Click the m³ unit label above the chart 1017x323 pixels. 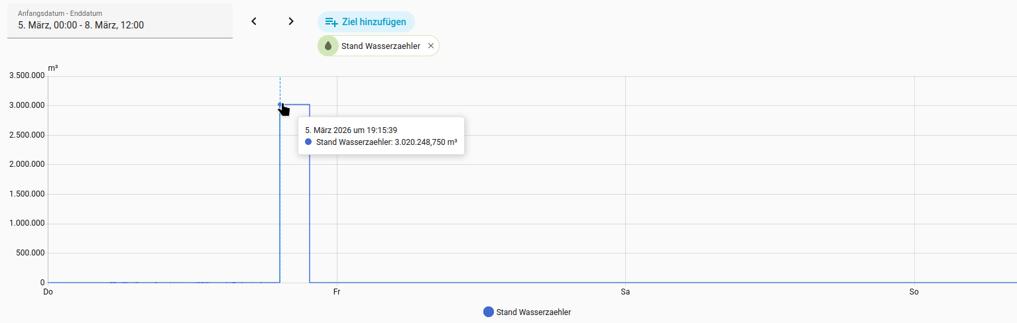[x=53, y=68]
